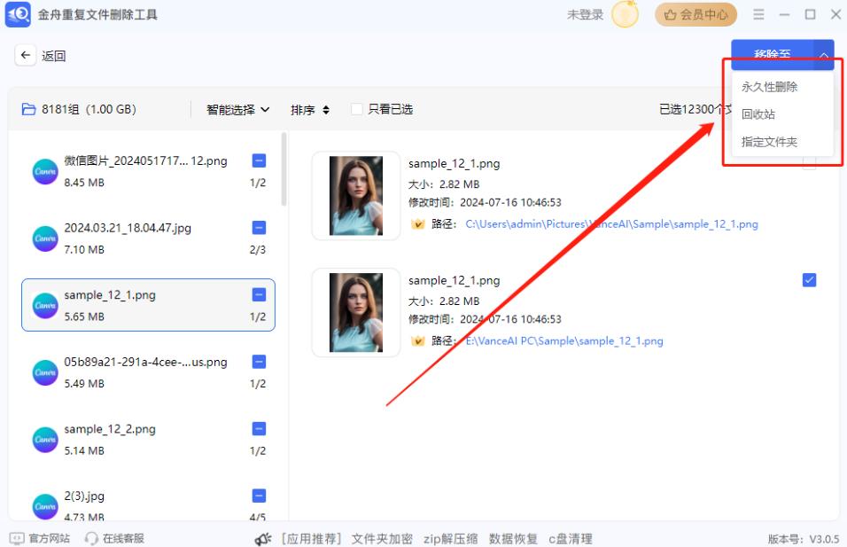
Task: Choose 永久性删除 from the menu
Action: [x=769, y=87]
